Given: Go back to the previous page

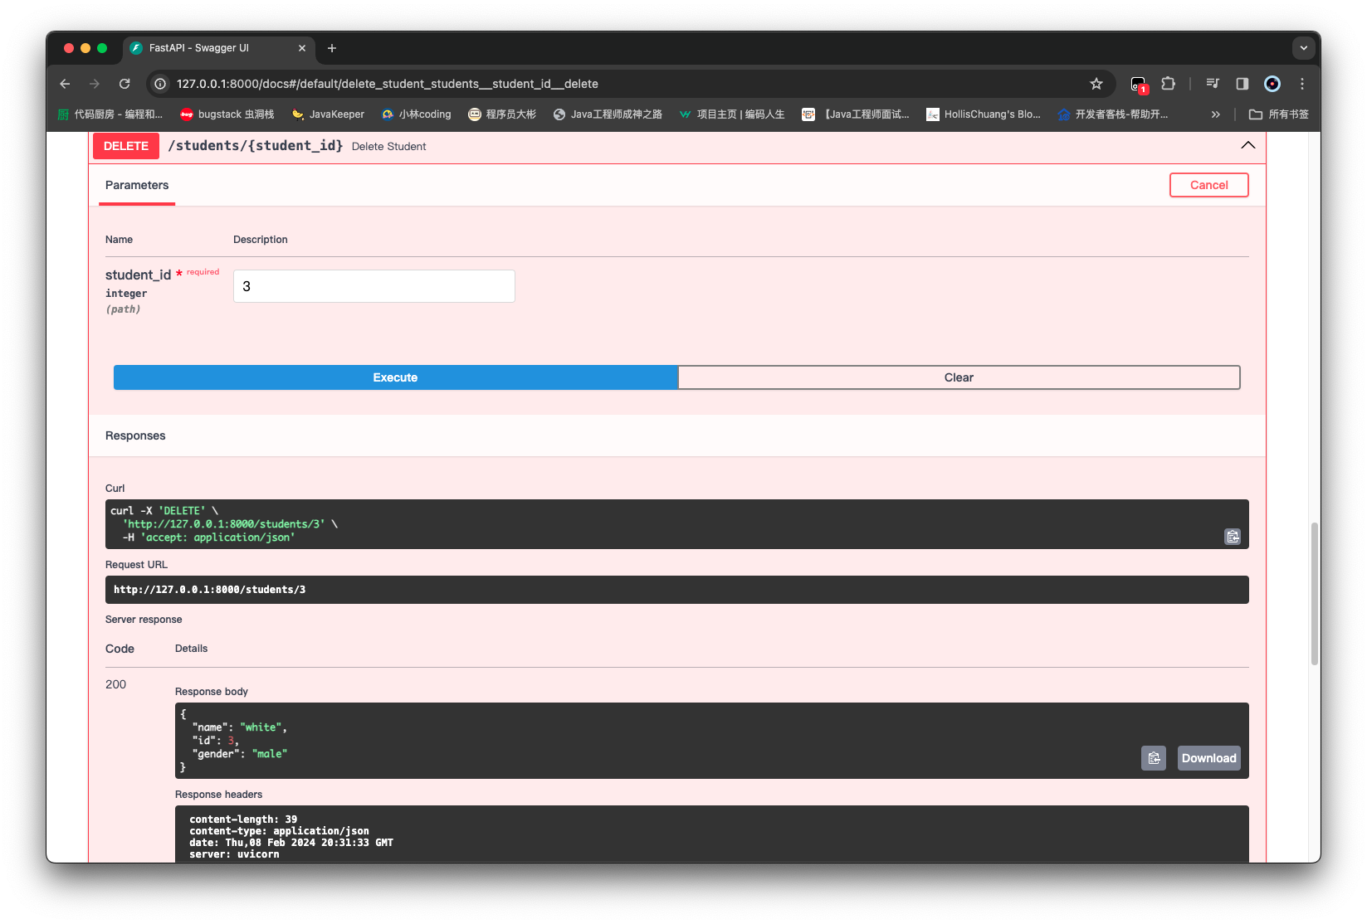Looking at the screenshot, I should tap(65, 84).
